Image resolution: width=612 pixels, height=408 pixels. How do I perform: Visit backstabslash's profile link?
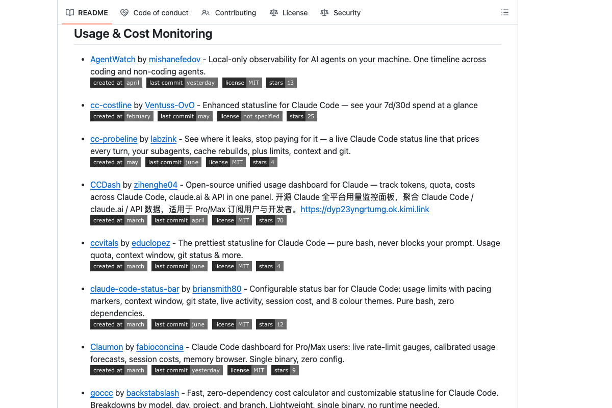152,393
